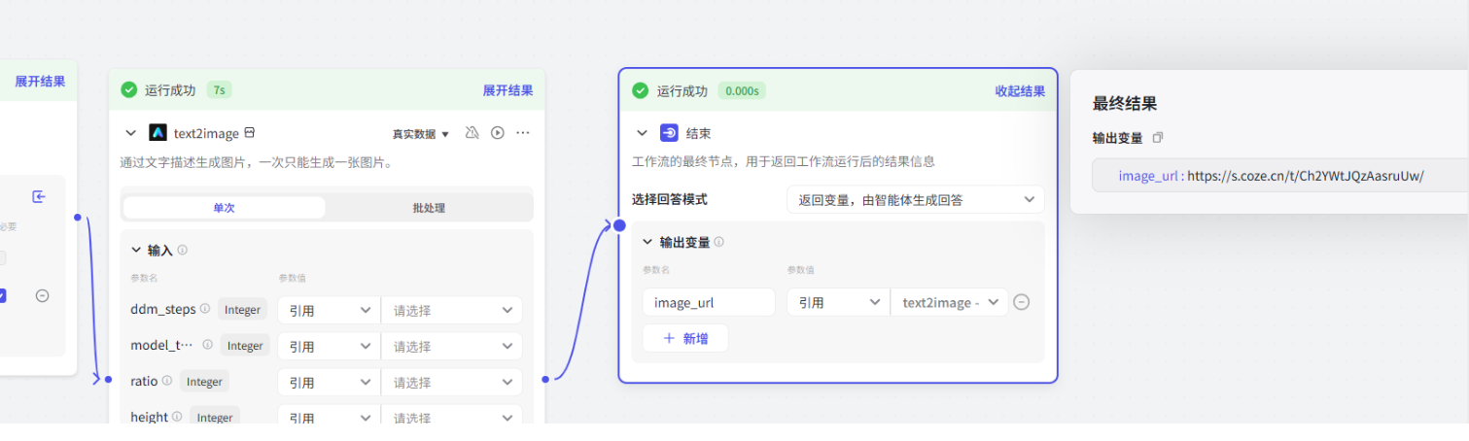
Task: Click the info icon next to 输出变量 in End node
Action: pos(719,242)
